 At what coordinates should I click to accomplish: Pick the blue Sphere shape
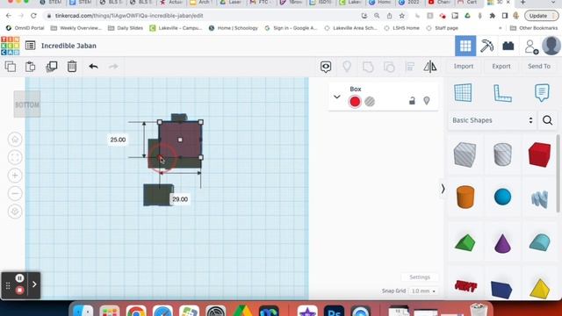pos(502,197)
